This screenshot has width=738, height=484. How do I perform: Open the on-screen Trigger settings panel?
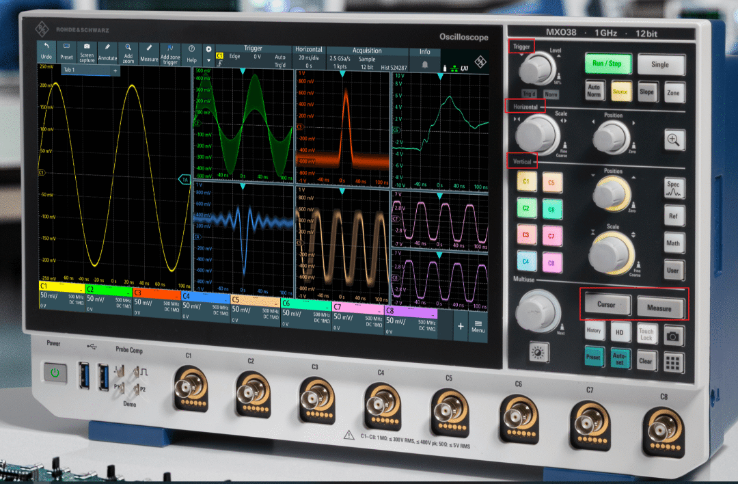(254, 58)
